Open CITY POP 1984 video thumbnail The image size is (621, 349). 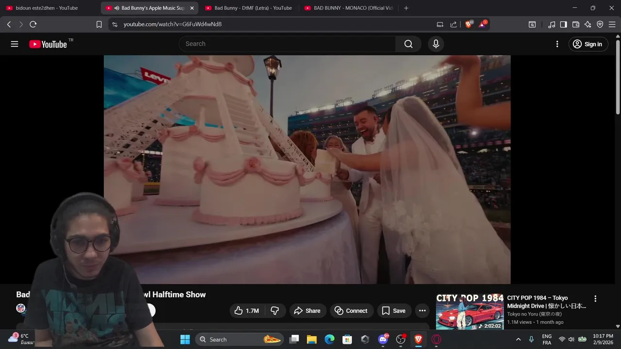click(470, 311)
